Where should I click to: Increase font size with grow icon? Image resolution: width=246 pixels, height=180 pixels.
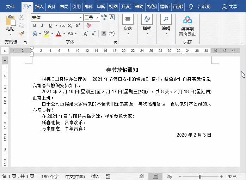tap(86, 34)
